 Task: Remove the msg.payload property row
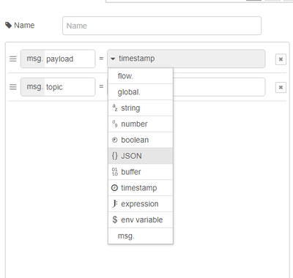pos(281,59)
